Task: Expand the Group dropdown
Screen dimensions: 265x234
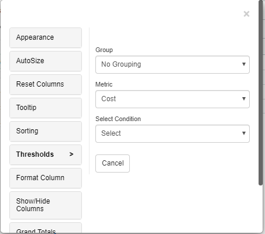Action: [x=173, y=64]
